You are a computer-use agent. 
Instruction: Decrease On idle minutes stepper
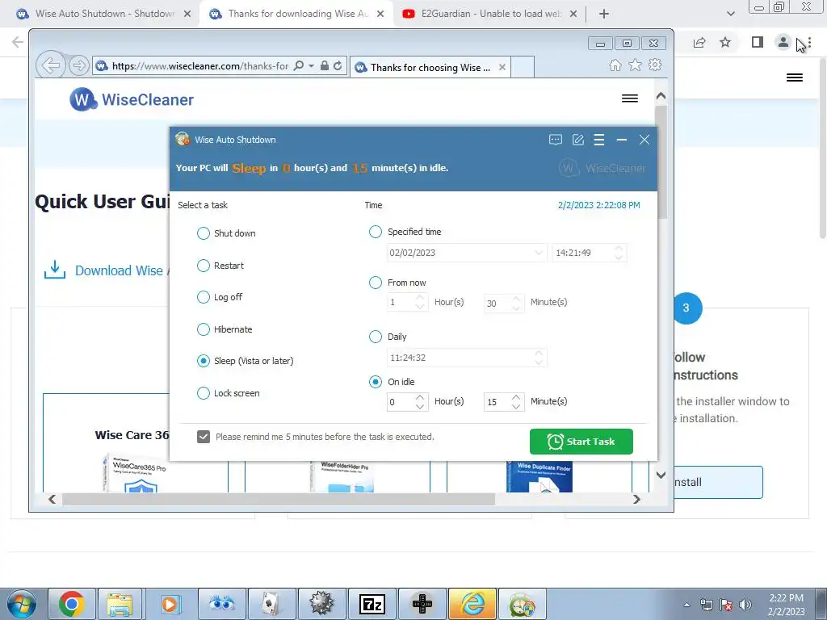click(516, 406)
